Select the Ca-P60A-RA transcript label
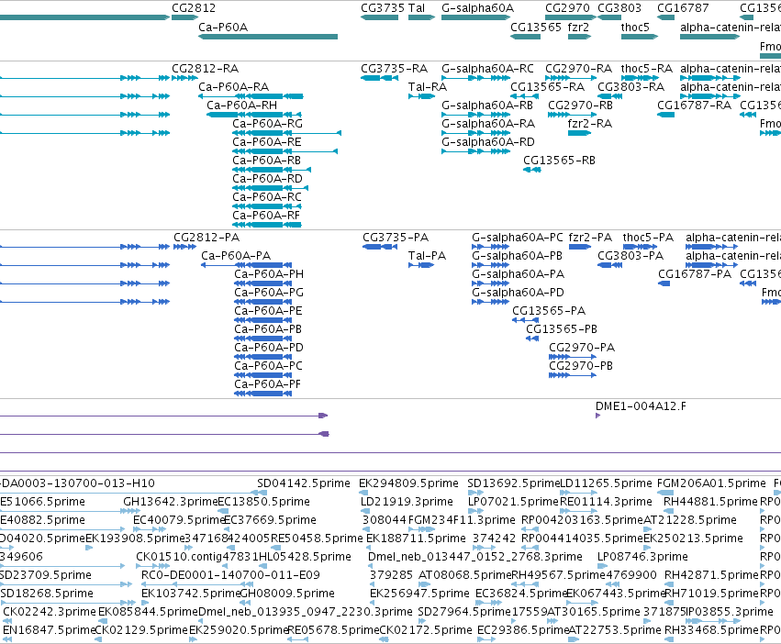 (x=234, y=86)
